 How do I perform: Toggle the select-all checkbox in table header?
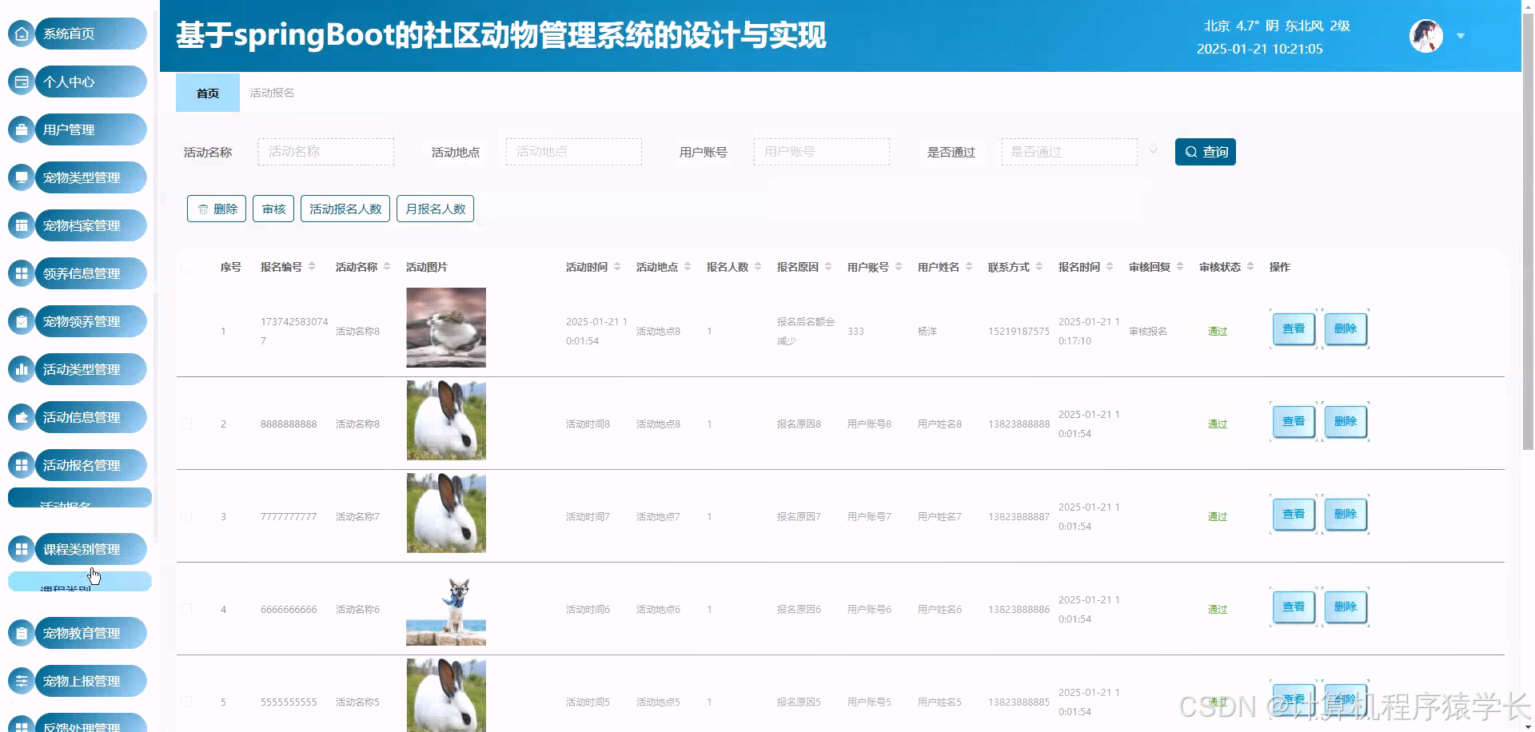pyautogui.click(x=187, y=267)
